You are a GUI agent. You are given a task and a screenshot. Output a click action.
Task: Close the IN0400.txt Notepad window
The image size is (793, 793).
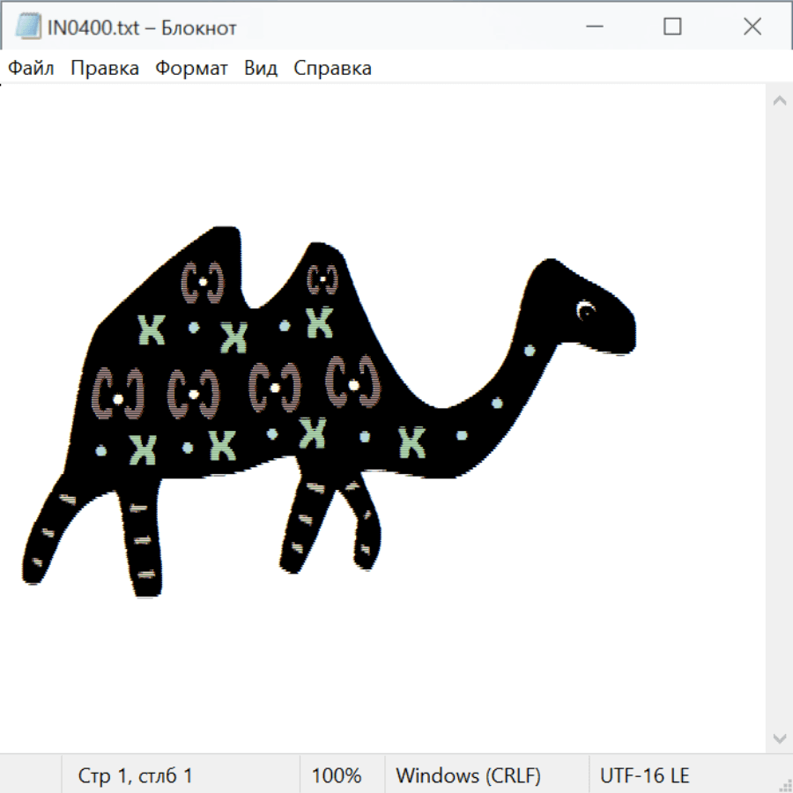point(752,27)
